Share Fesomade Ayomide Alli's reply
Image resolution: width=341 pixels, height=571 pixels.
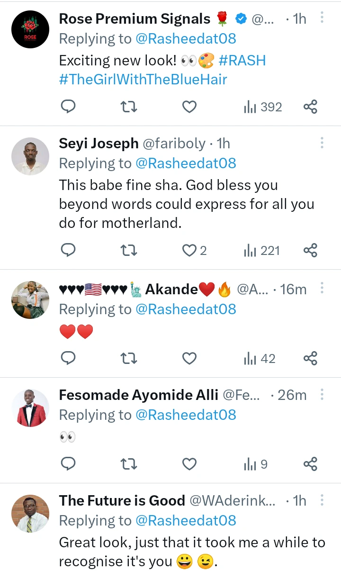coord(310,464)
